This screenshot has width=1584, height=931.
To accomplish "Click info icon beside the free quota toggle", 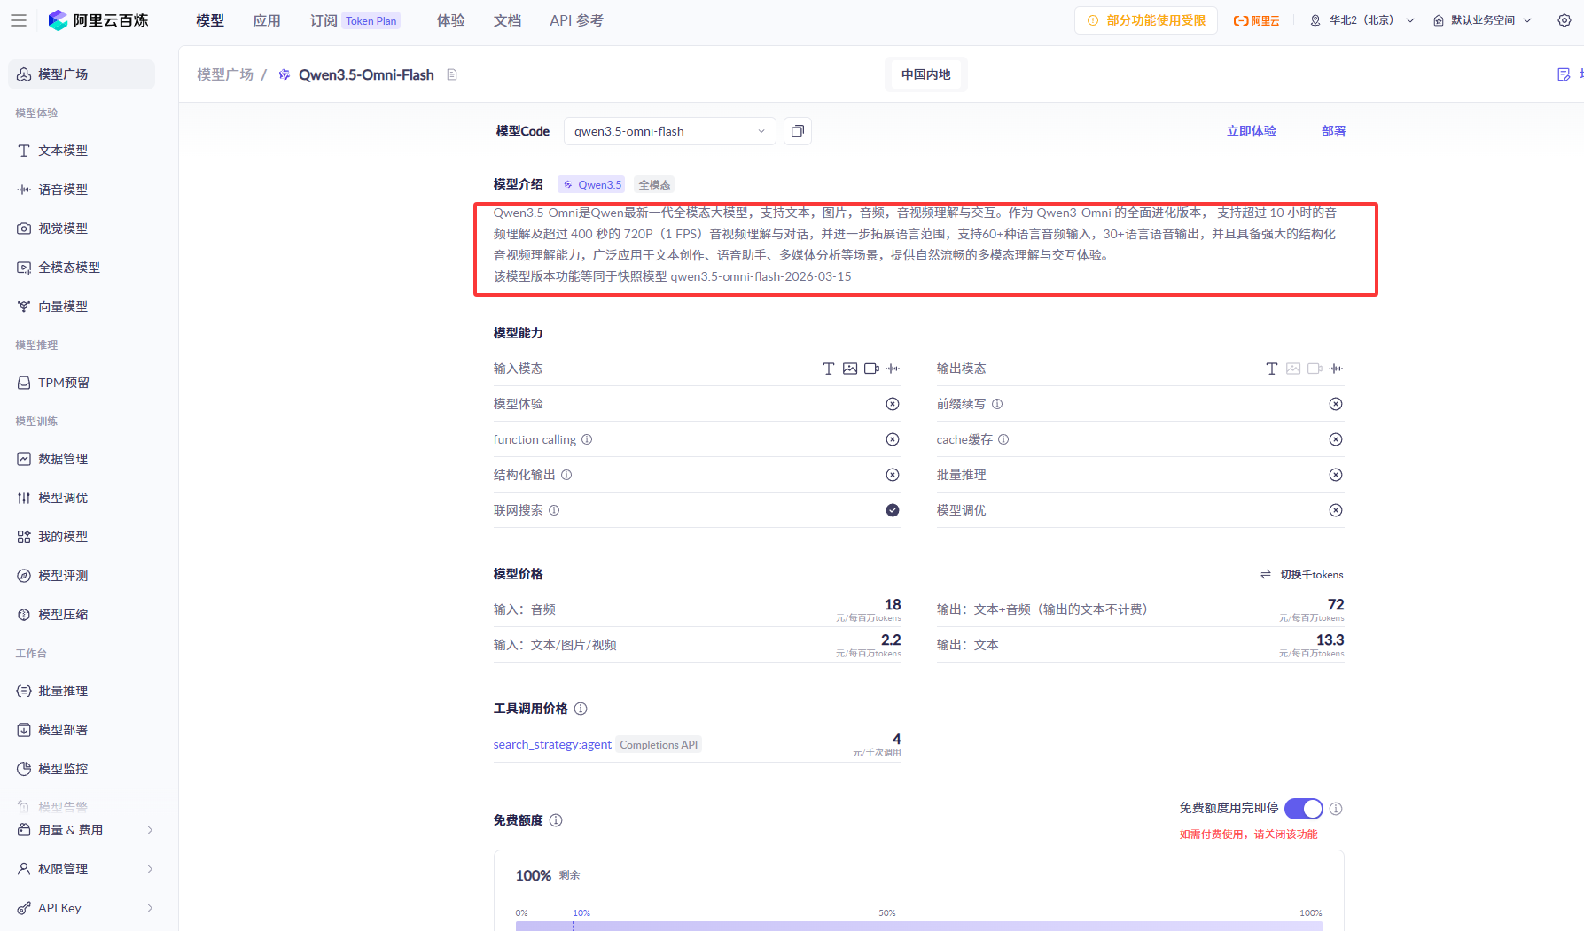I will pyautogui.click(x=1336, y=809).
